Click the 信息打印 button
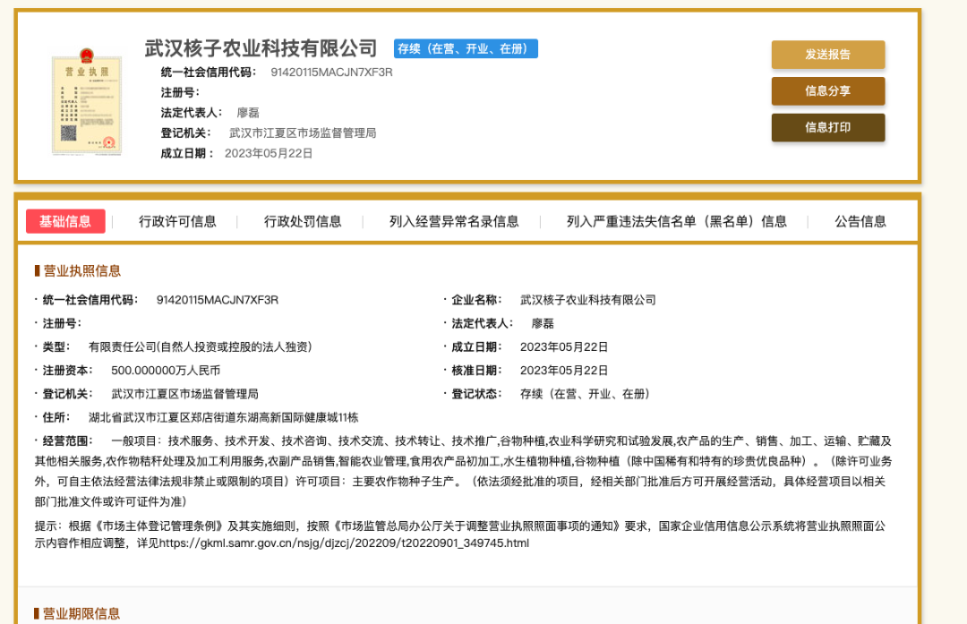This screenshot has height=624, width=967. (x=827, y=127)
